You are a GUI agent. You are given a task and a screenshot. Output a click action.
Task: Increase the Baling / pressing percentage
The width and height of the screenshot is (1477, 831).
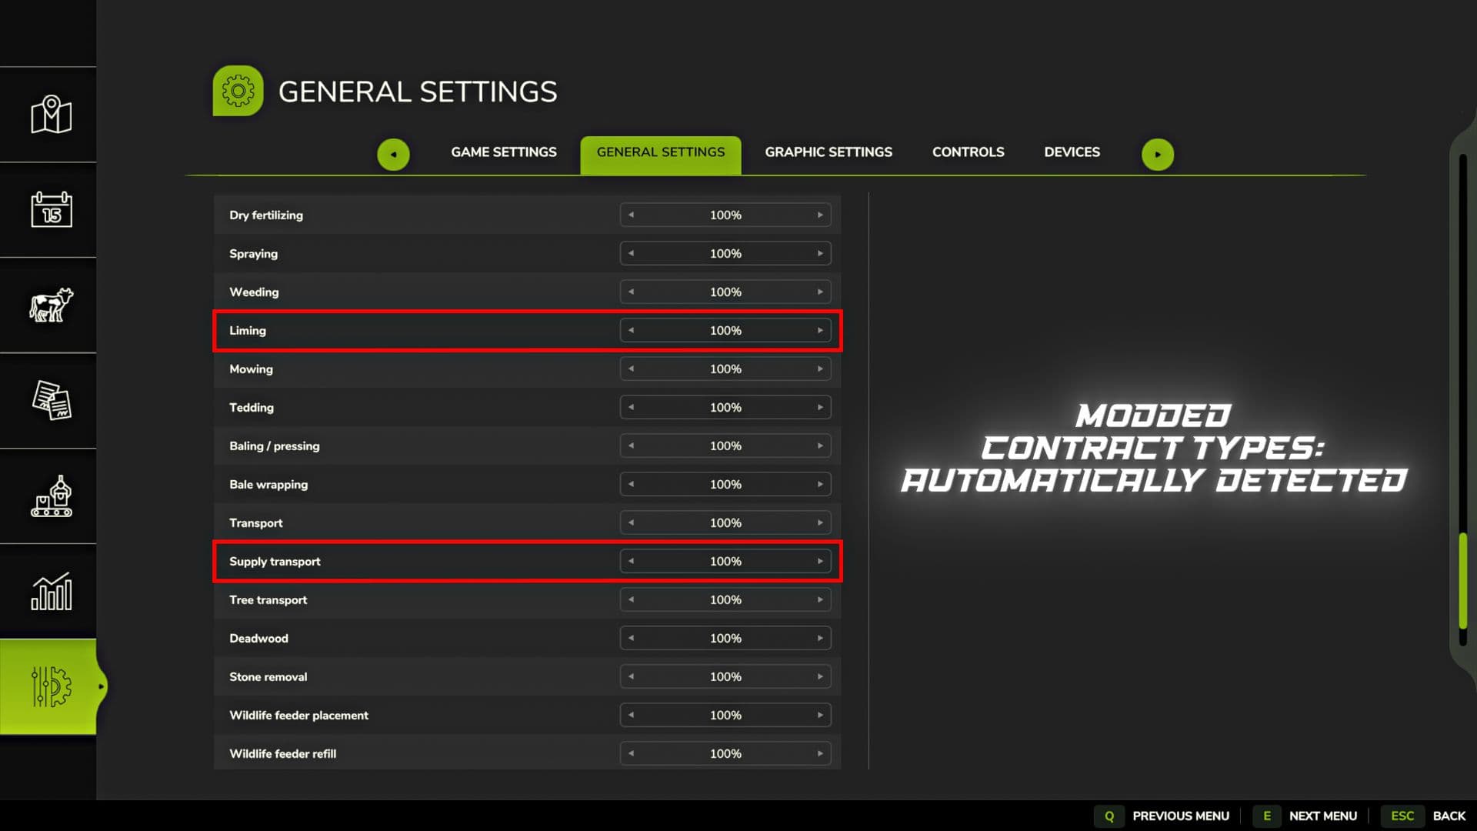point(820,446)
